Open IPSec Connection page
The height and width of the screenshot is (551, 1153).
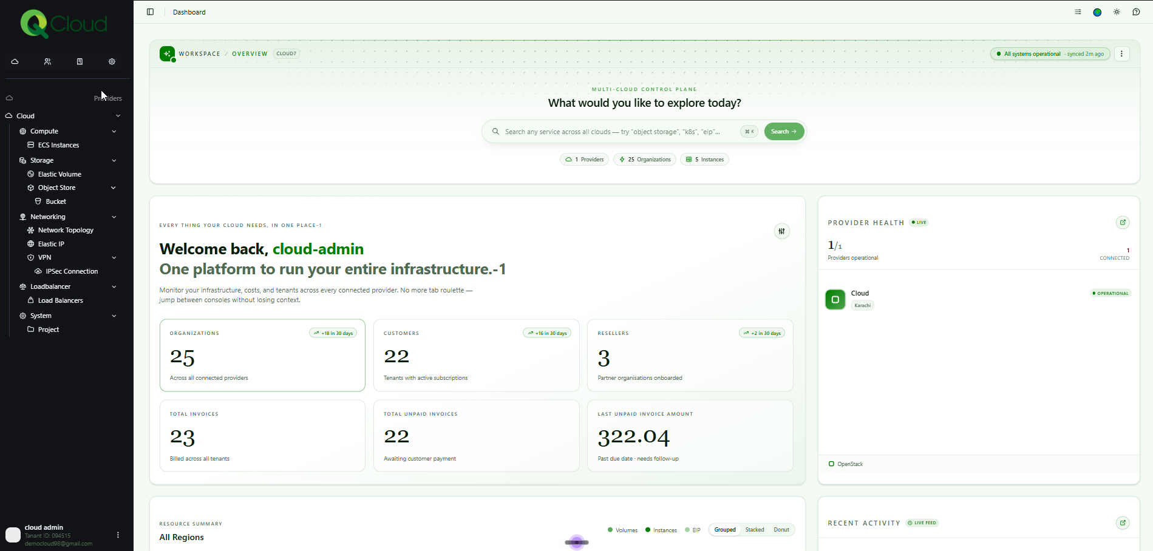tap(72, 271)
